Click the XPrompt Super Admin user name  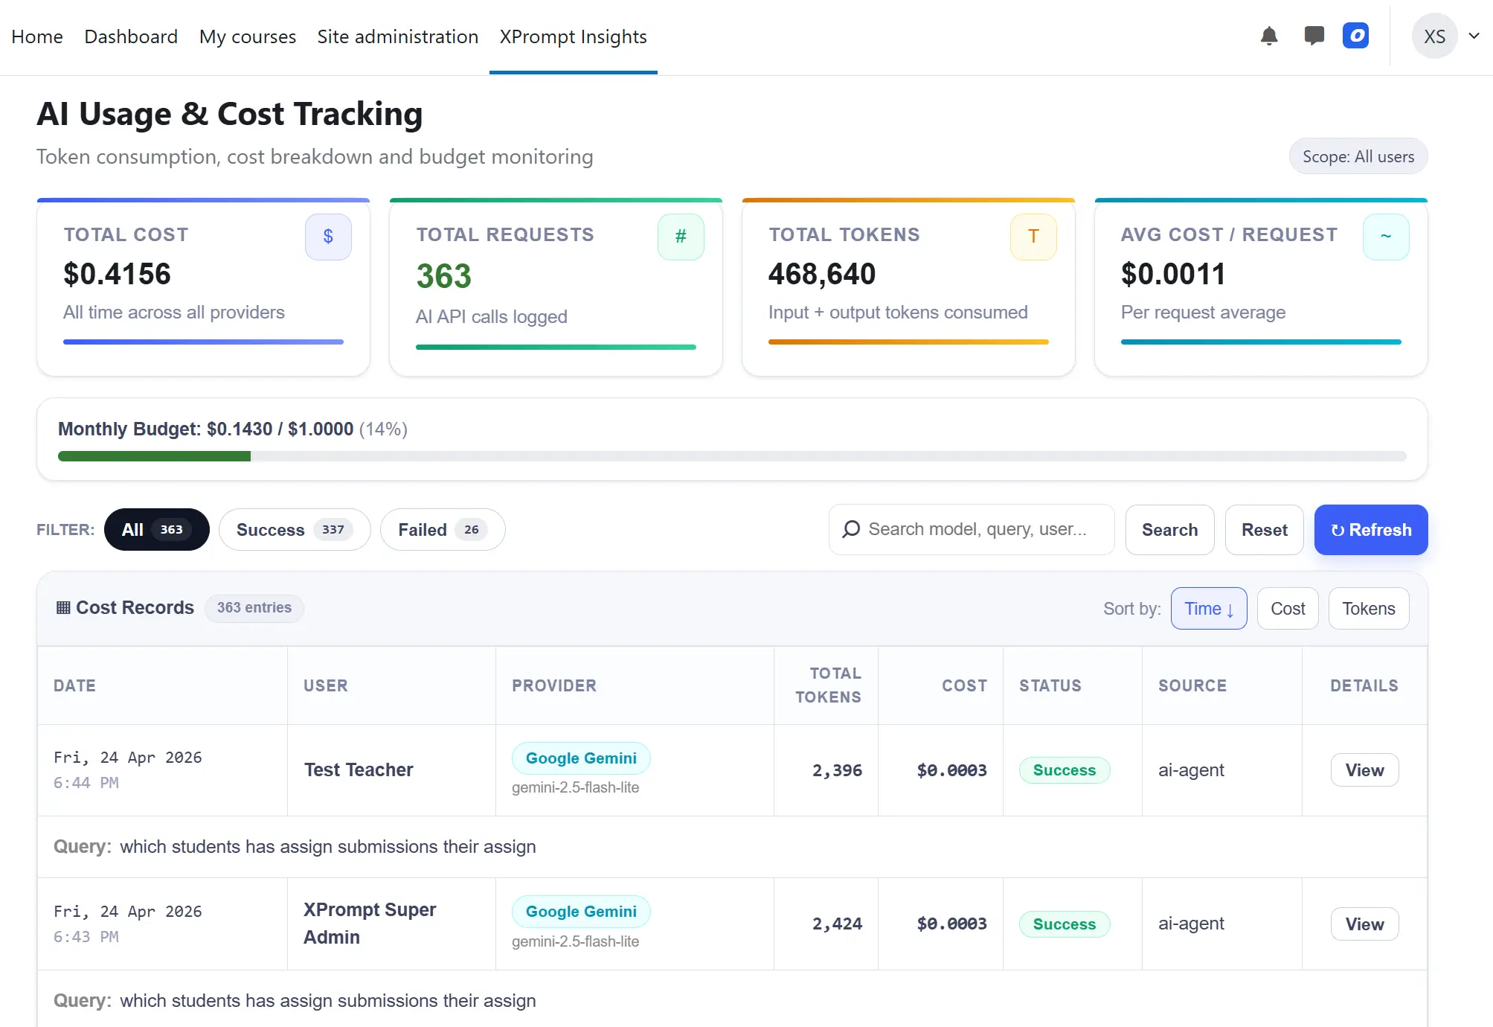coord(370,923)
